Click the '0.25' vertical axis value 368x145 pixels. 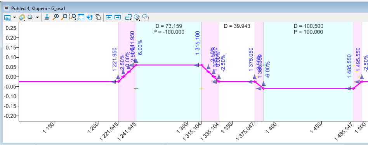click(x=11, y=28)
